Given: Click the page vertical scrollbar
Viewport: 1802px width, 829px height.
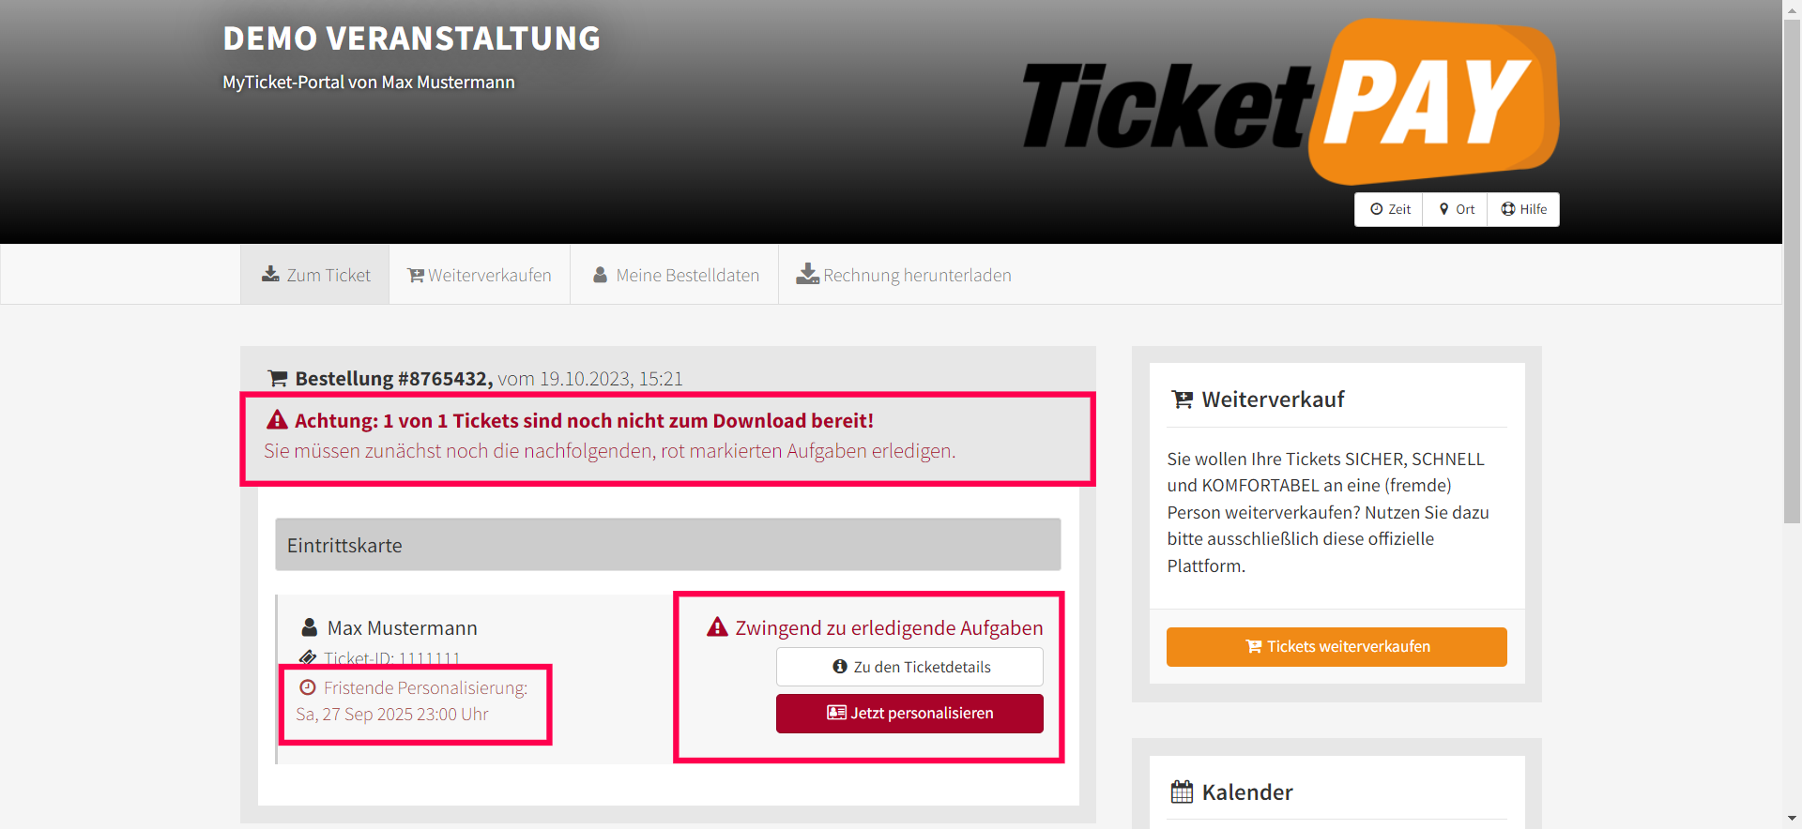Looking at the screenshot, I should coord(1792,414).
